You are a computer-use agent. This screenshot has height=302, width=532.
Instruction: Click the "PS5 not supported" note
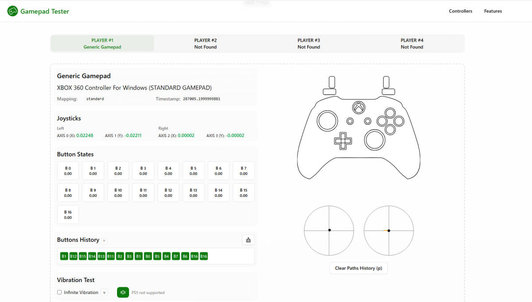(148, 293)
